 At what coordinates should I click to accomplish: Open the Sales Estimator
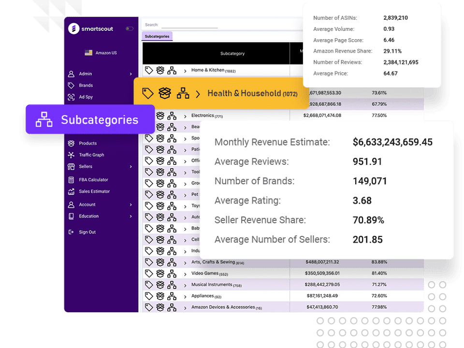[94, 191]
